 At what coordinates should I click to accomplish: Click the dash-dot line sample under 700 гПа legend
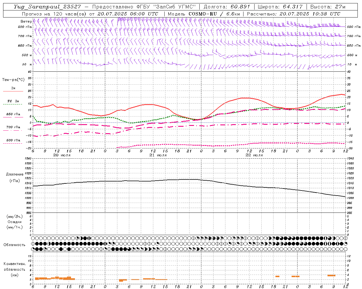12,130
